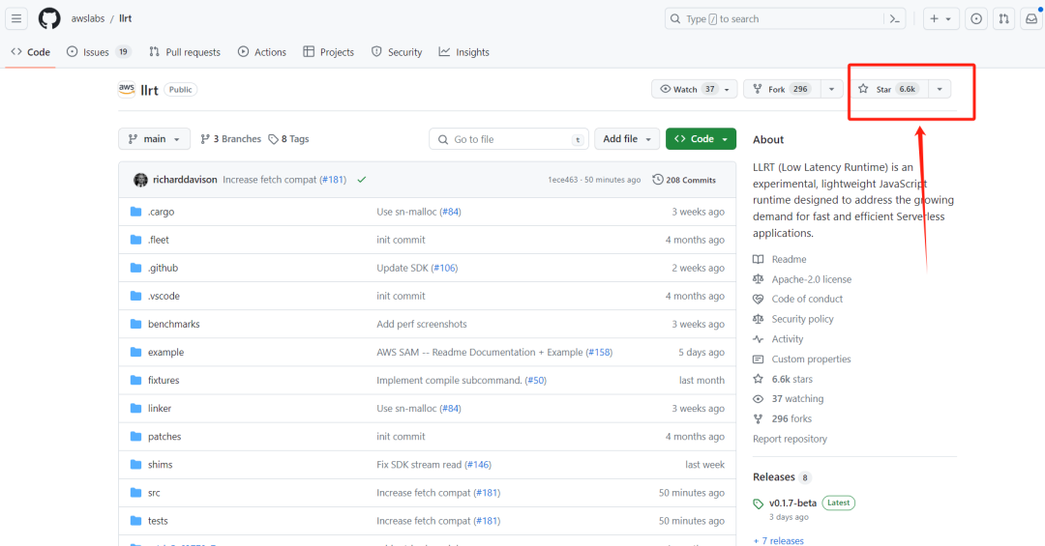The height and width of the screenshot is (546, 1045).
Task: Open the 208 Commits history
Action: click(684, 180)
